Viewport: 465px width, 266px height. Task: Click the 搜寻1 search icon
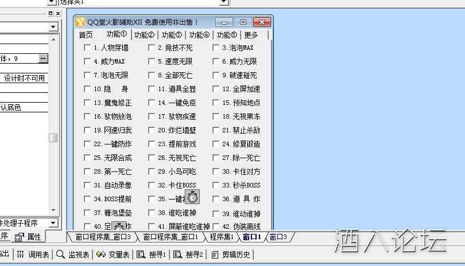[x=141, y=254]
